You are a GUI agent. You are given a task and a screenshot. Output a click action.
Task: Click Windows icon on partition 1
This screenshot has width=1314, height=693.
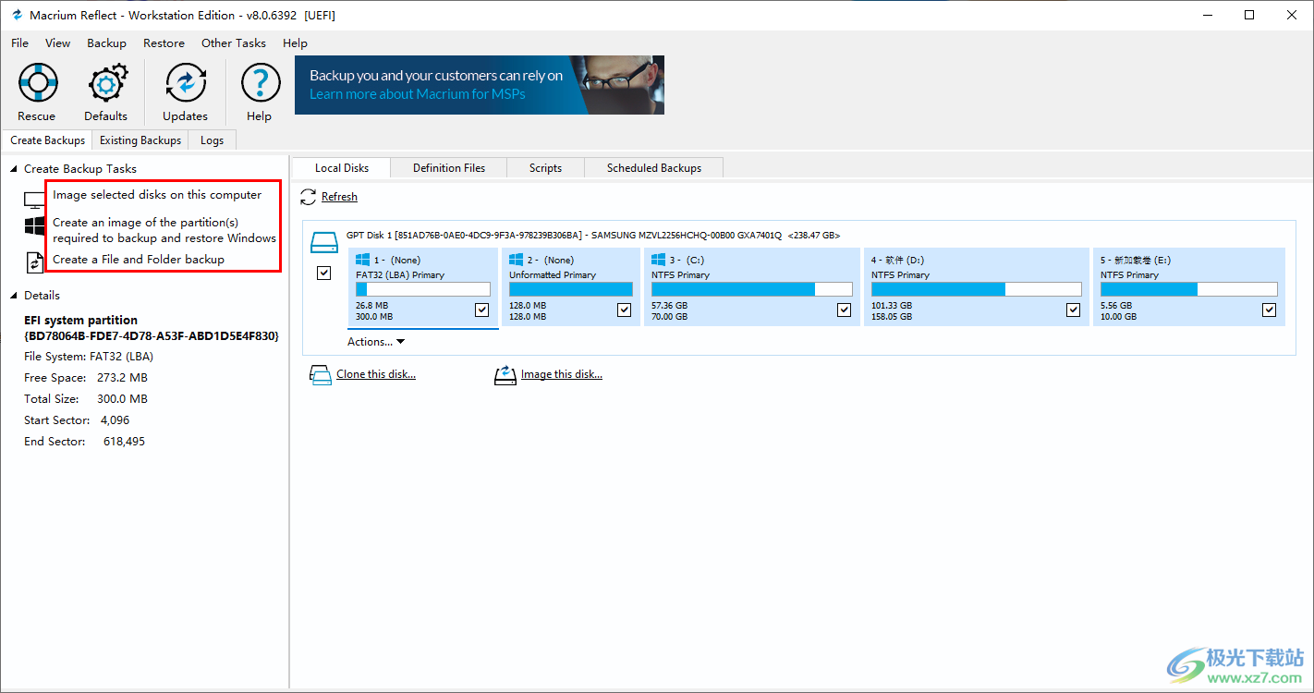pos(363,261)
